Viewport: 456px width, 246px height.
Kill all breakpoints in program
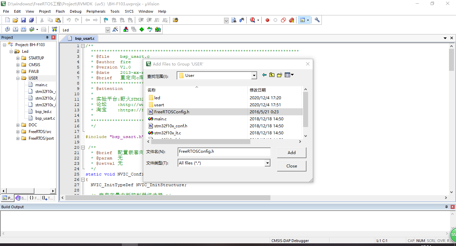click(291, 20)
